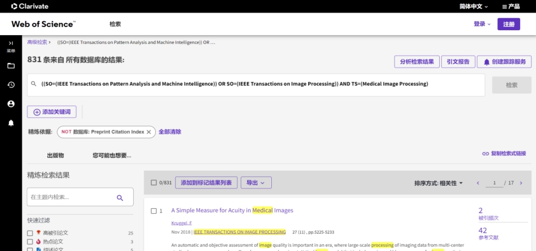The width and height of the screenshot is (536, 251).
Task: Open author Kruggel, F link
Action: 182,223
